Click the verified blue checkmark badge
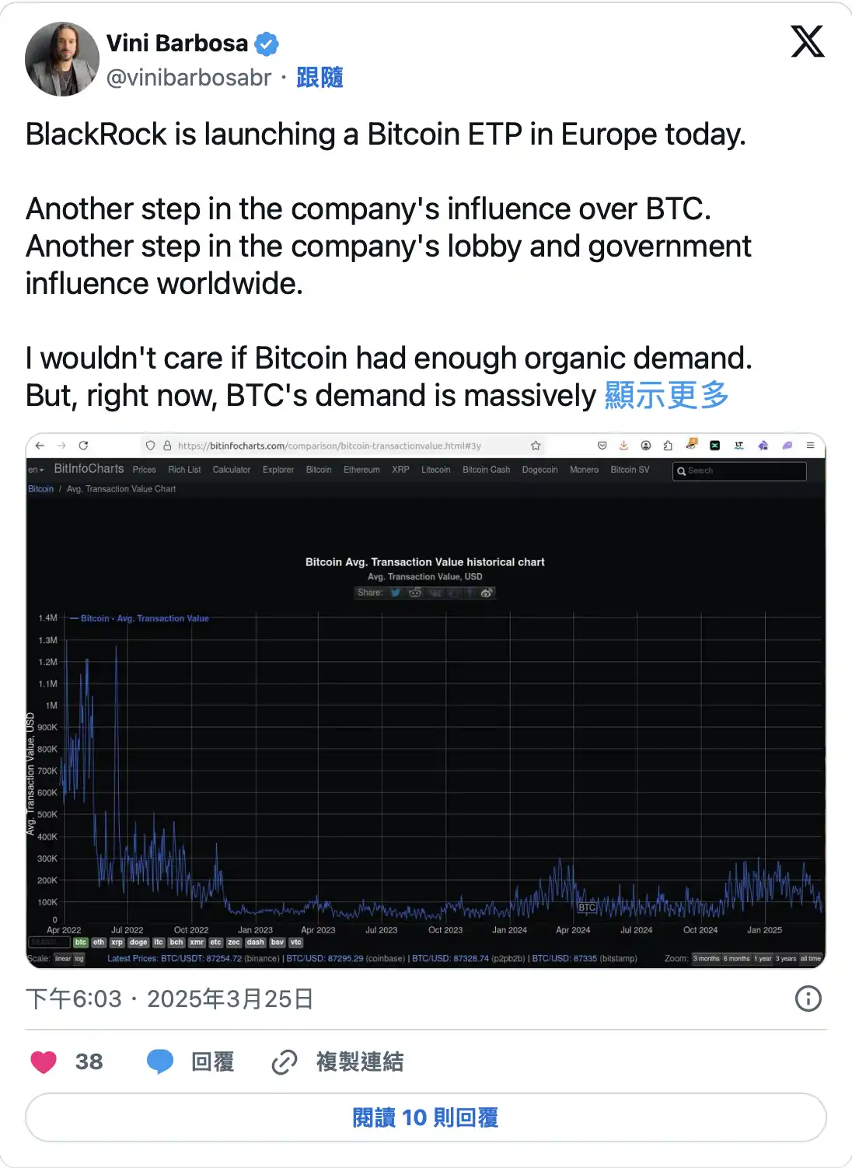 pos(267,44)
